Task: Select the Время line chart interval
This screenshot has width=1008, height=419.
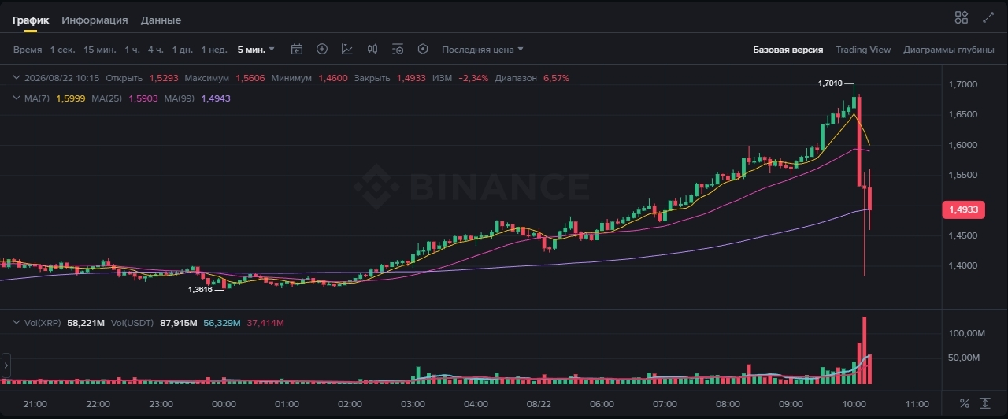Action: coord(28,50)
